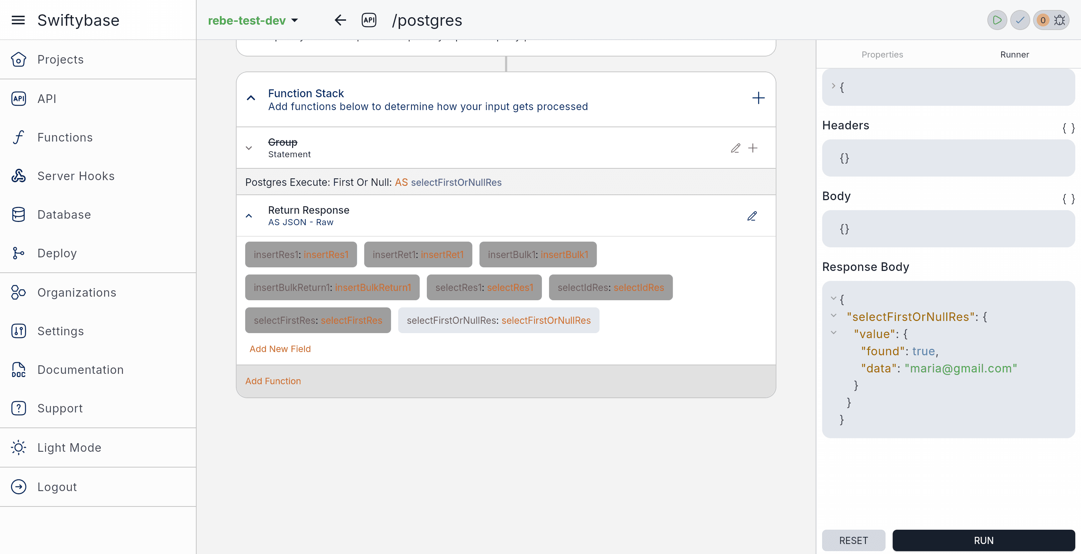Click the checkmark validate icon
Viewport: 1081px width, 554px height.
point(1020,20)
